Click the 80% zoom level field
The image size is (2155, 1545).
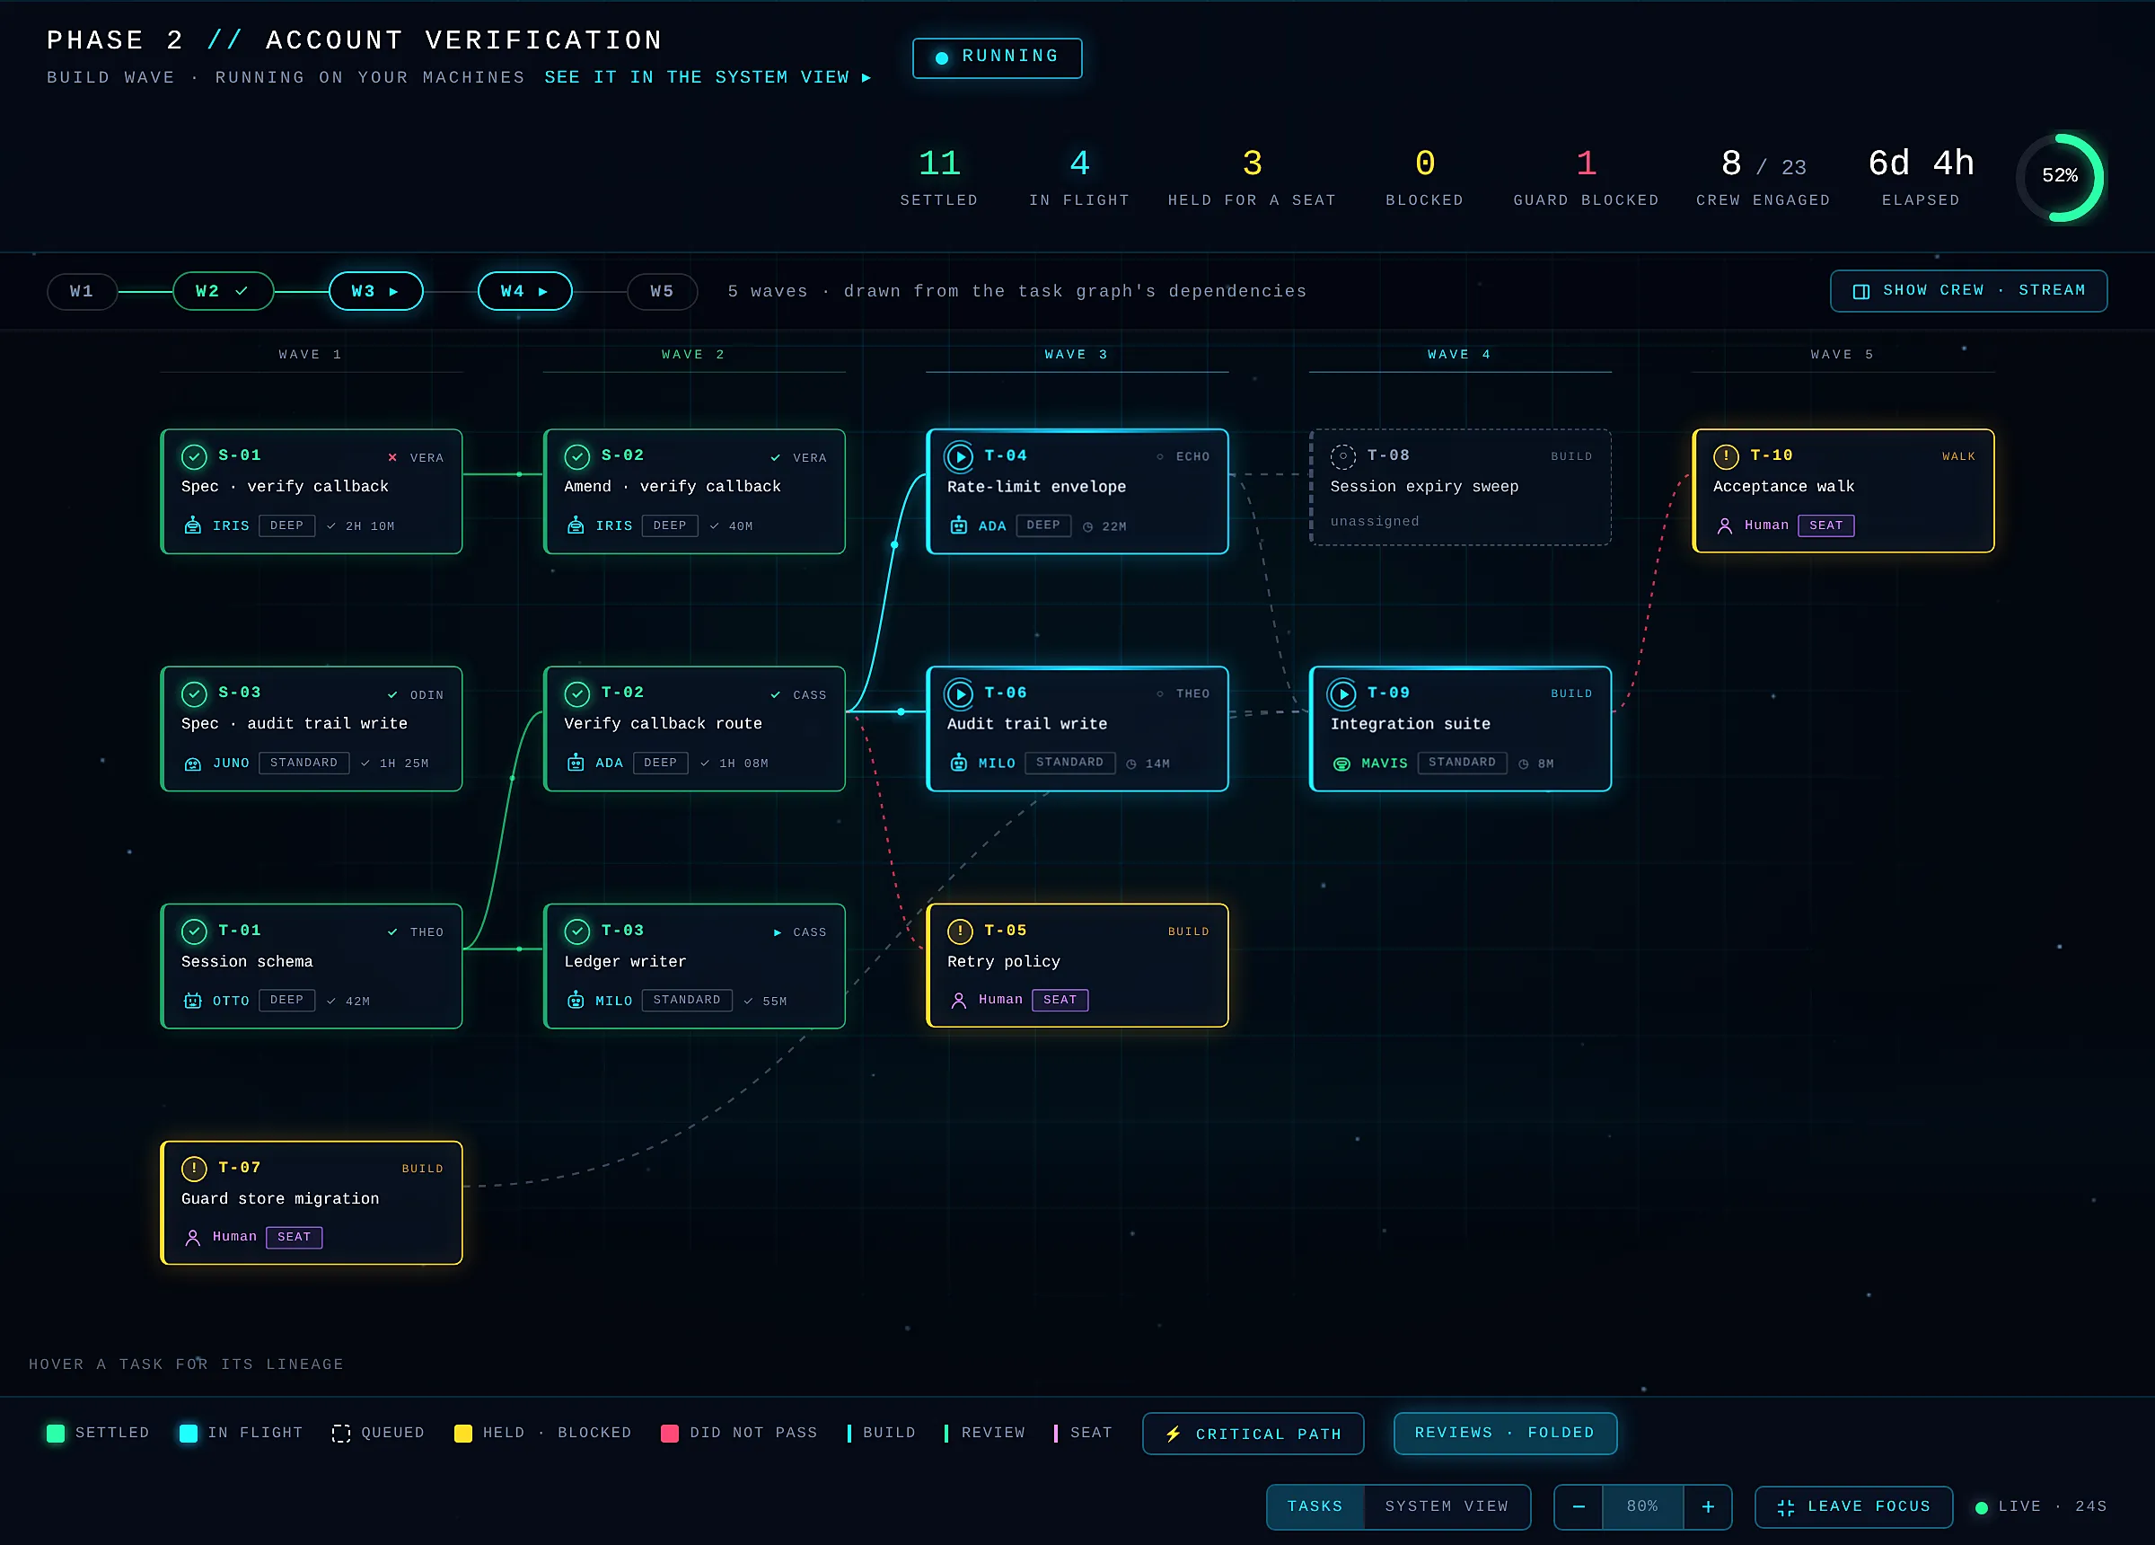1642,1506
